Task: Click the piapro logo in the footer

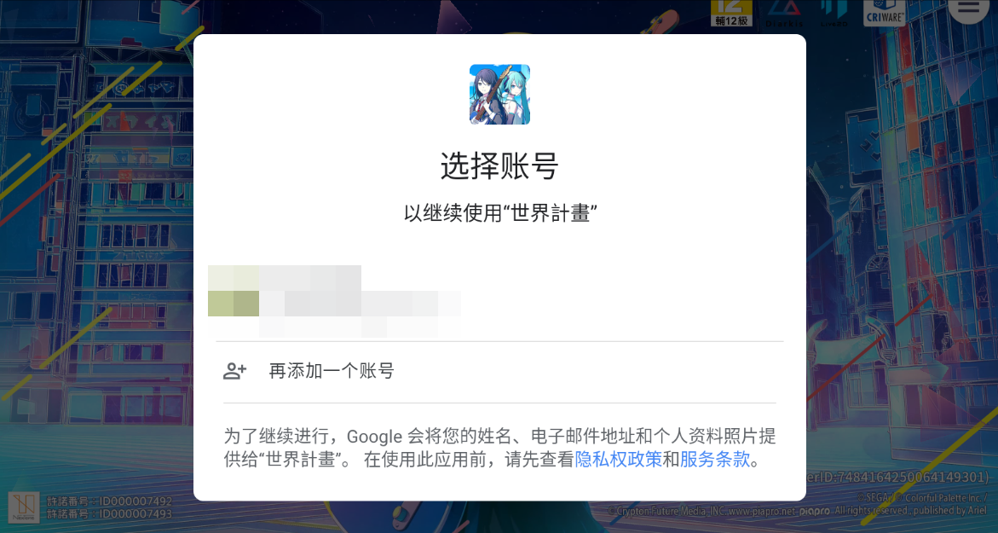Action: pos(815,511)
